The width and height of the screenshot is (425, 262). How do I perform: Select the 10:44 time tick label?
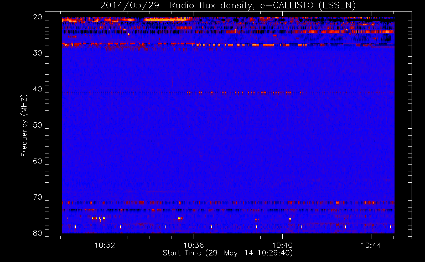(371, 245)
